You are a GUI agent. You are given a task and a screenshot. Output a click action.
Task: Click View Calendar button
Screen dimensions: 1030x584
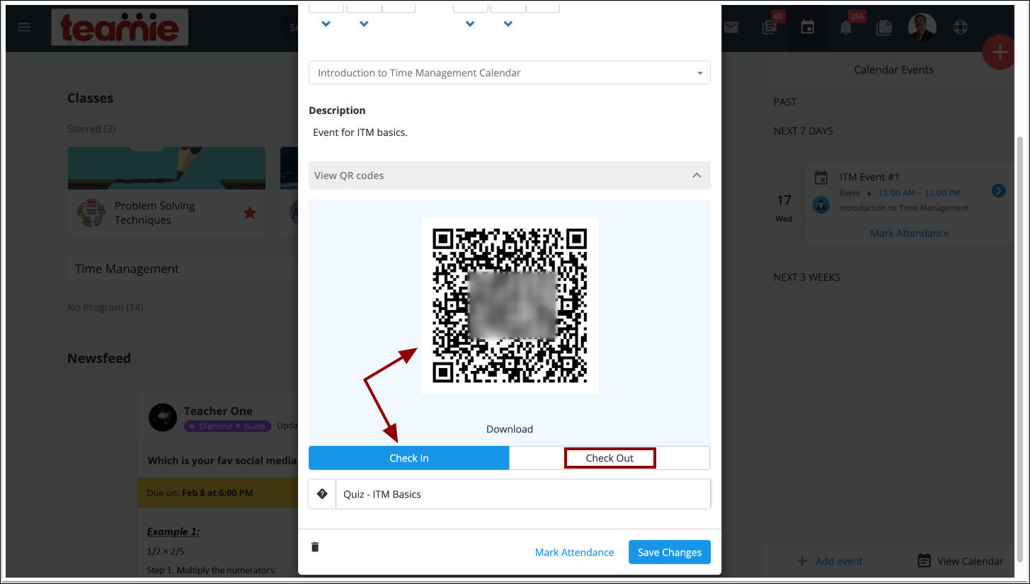click(961, 561)
